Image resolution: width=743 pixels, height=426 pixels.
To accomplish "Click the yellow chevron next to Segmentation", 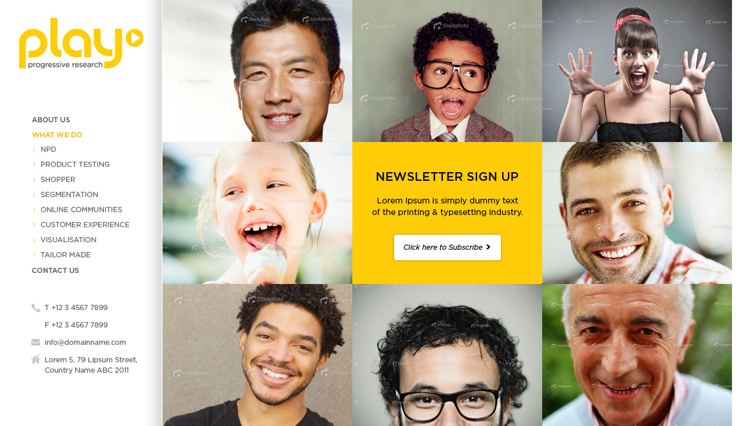I will (34, 195).
